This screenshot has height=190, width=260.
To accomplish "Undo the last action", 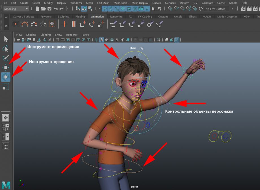I will pos(56,9).
